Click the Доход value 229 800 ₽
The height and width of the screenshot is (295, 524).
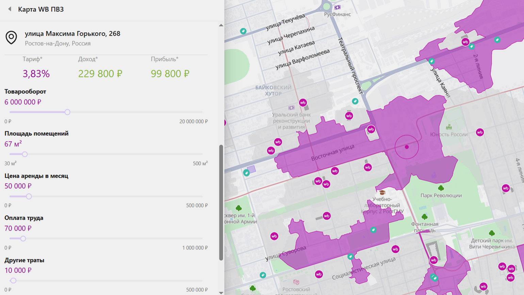(100, 74)
